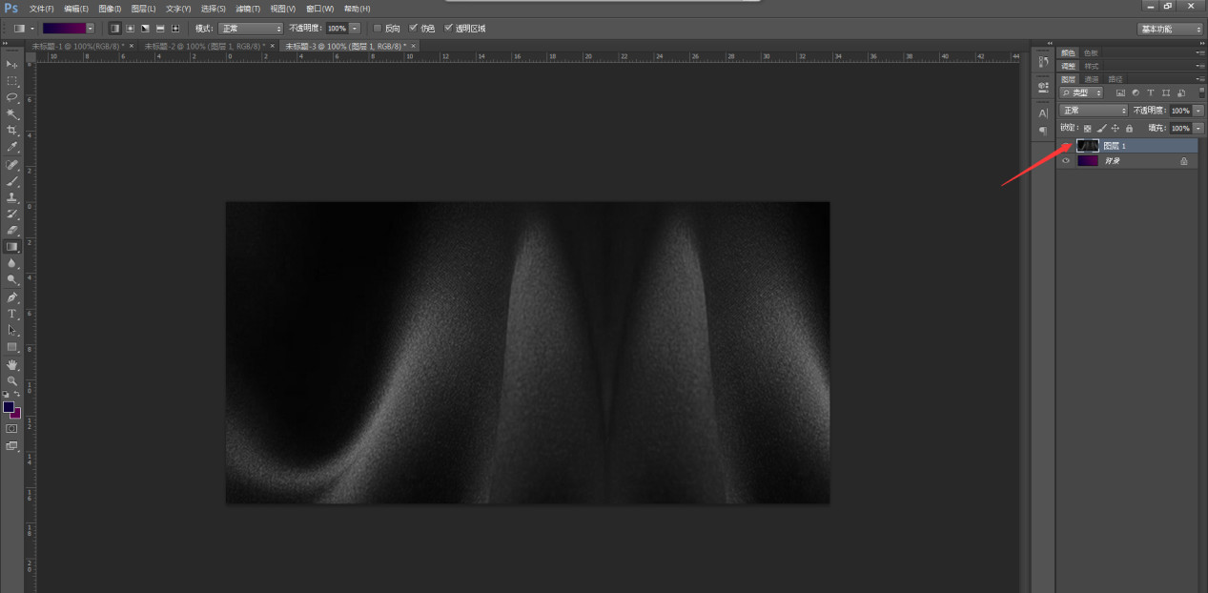
Task: Click the foreground color swatch
Action: click(x=9, y=407)
